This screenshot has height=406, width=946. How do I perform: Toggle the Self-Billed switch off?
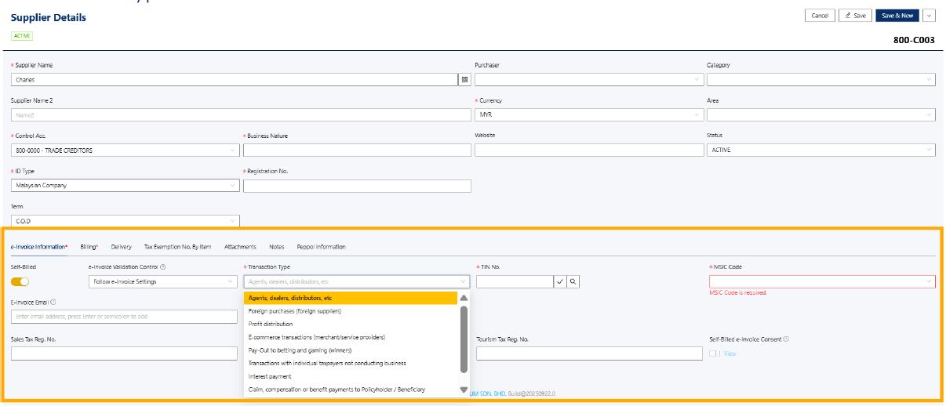tap(20, 281)
